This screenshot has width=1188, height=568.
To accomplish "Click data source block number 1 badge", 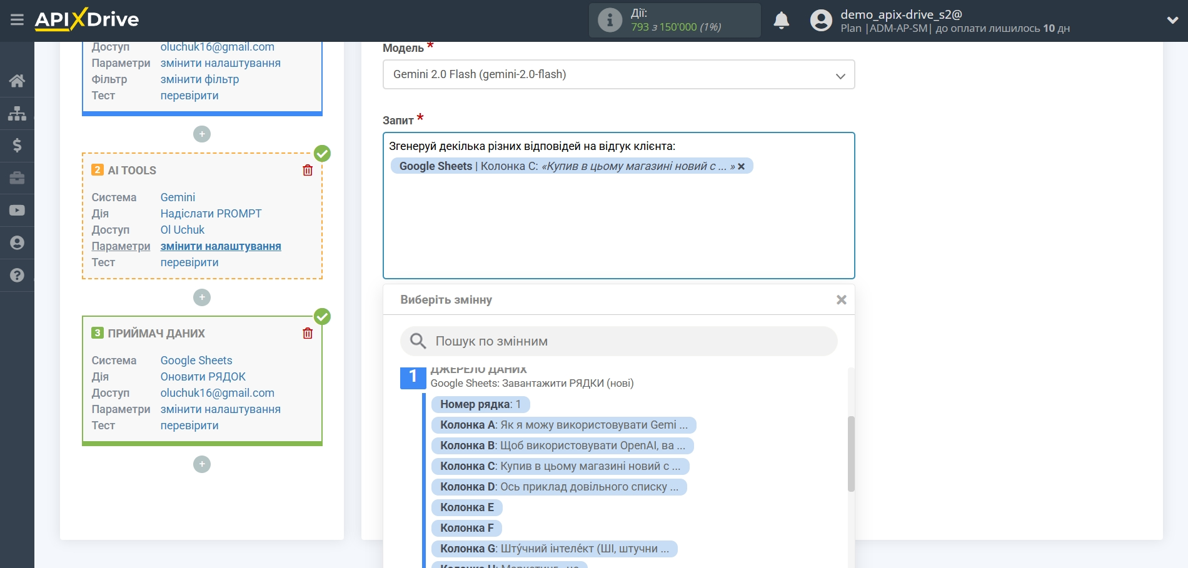I will [413, 377].
